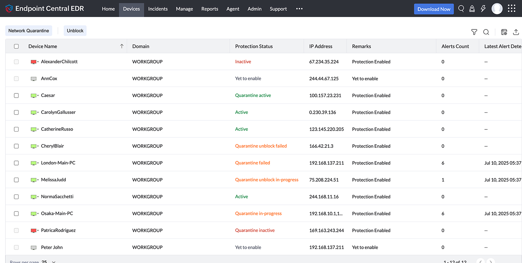
Task: Click Osaka-Main-PC green monitor icon
Action: [x=34, y=214]
